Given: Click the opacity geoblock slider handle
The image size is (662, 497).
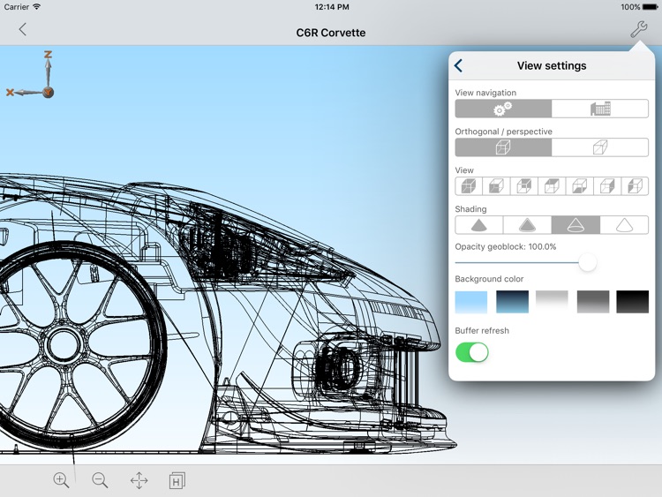Looking at the screenshot, I should pos(587,262).
